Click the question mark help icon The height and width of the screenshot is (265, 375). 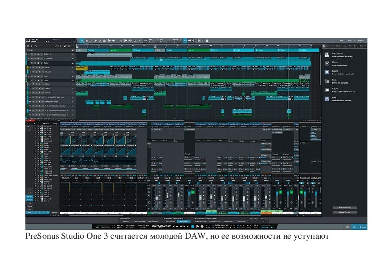click(121, 41)
